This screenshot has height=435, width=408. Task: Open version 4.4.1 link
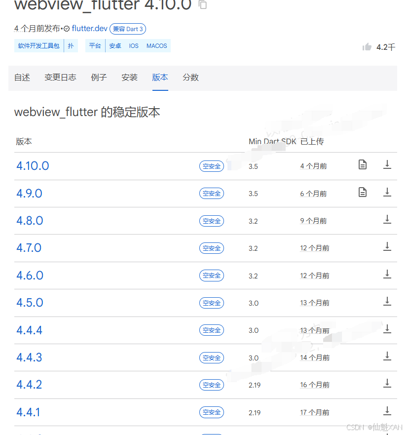click(28, 412)
